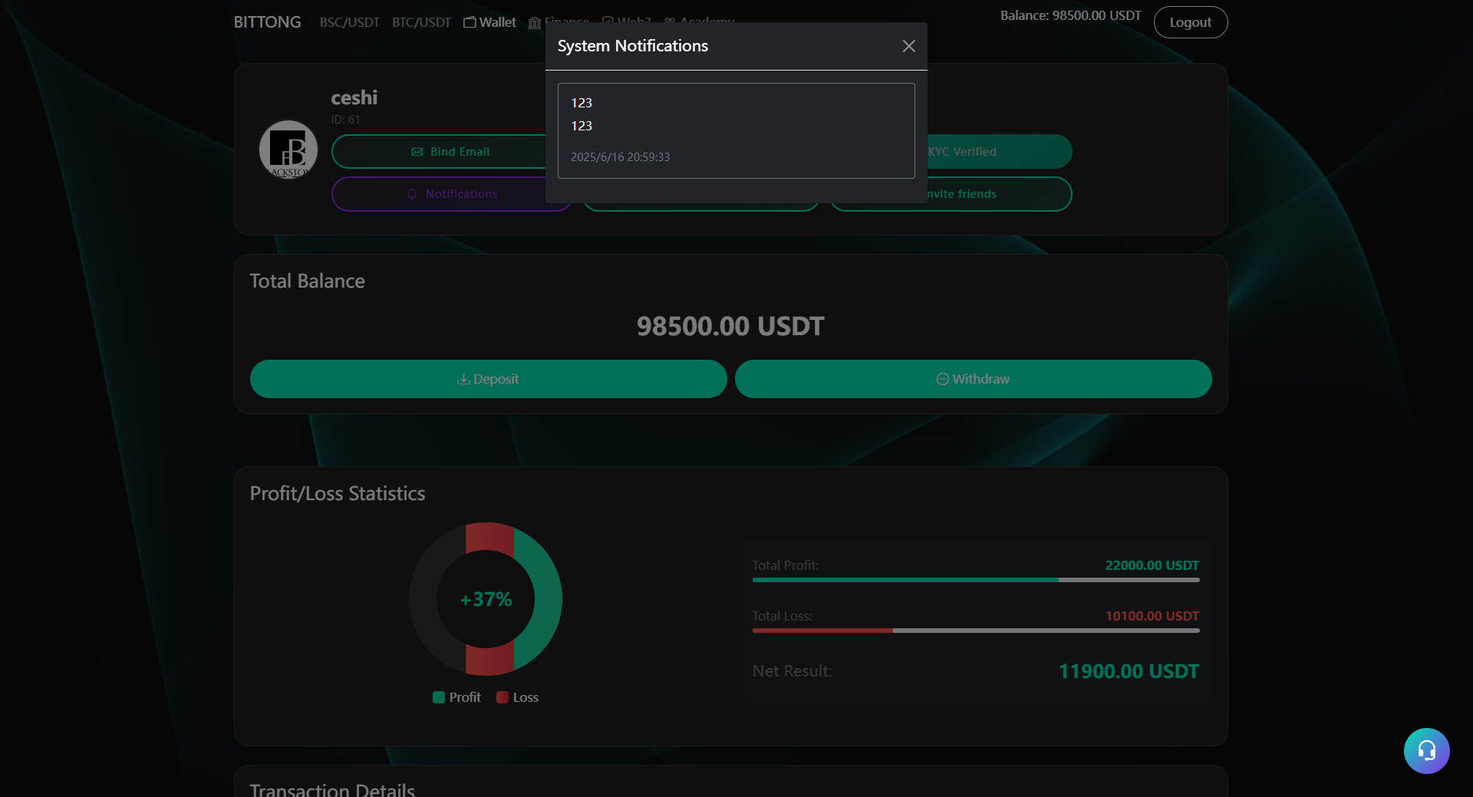Viewport: 1473px width, 797px height.
Task: Click the Finance bank icon in navbar
Action: click(535, 23)
